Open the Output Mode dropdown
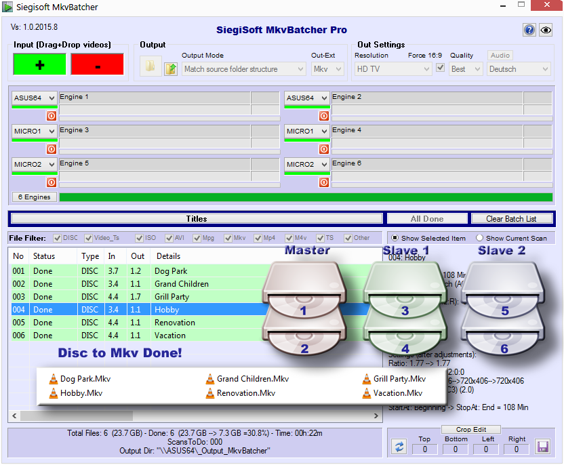The height and width of the screenshot is (465, 564). (244, 69)
